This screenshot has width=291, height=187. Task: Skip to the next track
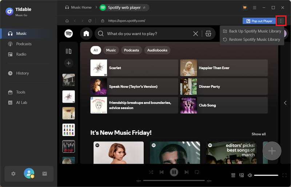[187, 172]
